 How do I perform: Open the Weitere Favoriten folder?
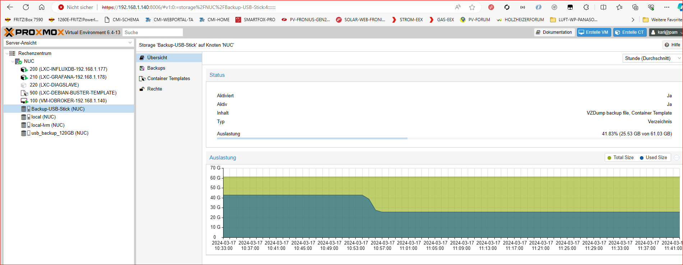pos(663,20)
